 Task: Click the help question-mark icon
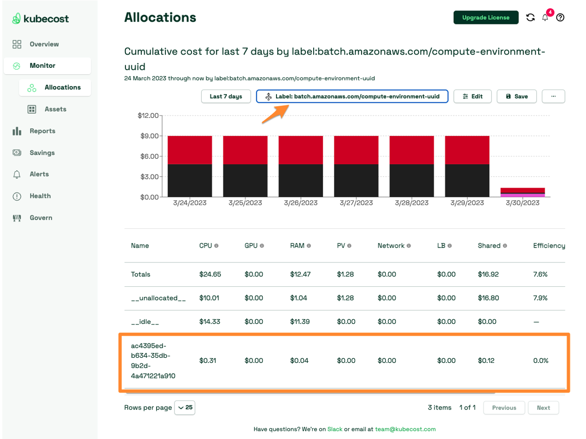pos(561,17)
